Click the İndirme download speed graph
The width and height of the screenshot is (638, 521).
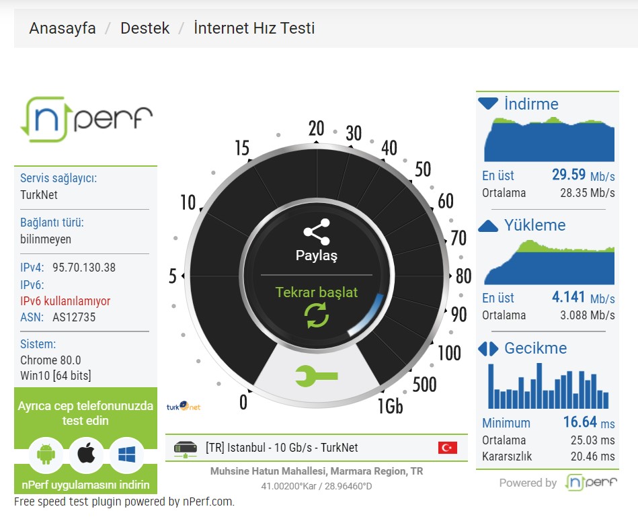549,140
